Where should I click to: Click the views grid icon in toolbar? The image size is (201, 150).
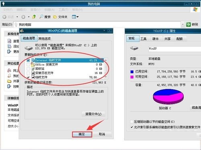[74, 17]
